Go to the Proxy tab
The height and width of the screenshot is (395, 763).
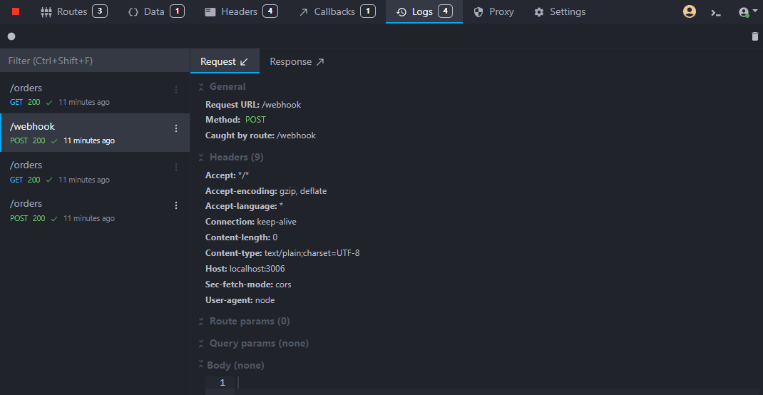pos(493,11)
